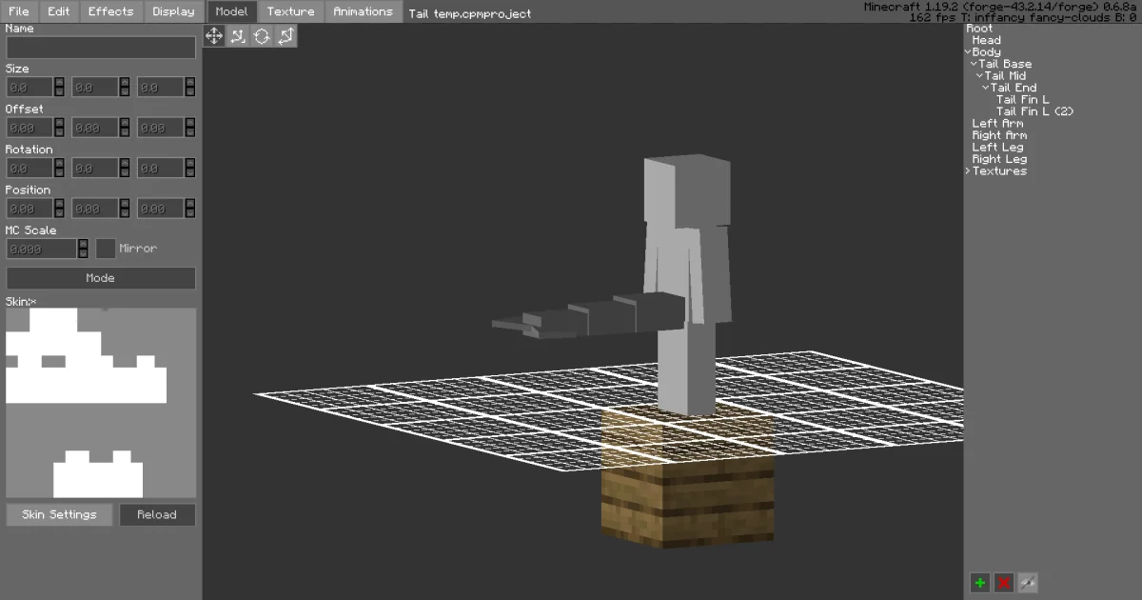Select the Tail Mid part

coord(1005,76)
